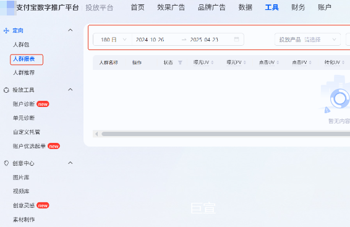
Task: Open the 账户 menu item
Action: coord(325,7)
